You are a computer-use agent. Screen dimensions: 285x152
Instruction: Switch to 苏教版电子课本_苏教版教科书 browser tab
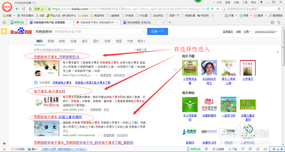97,22
